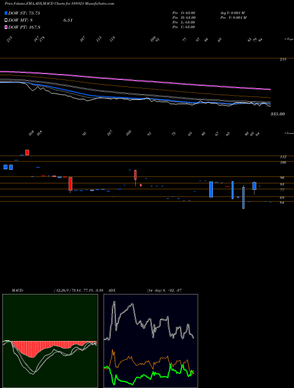Click the MACD panel title label
294x388 pixels.
[18, 290]
